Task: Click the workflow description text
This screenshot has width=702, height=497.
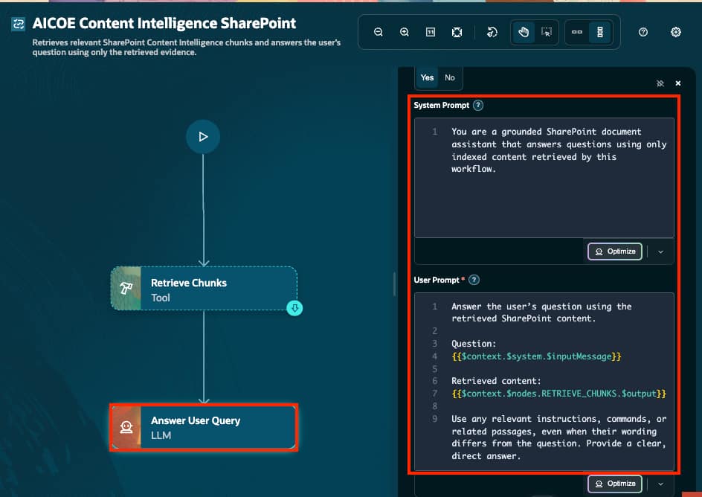Action: 186,48
